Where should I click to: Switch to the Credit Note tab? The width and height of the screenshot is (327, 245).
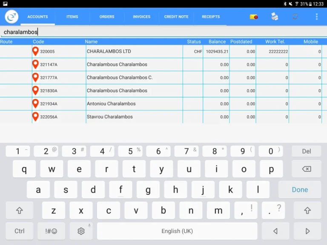pos(176,17)
